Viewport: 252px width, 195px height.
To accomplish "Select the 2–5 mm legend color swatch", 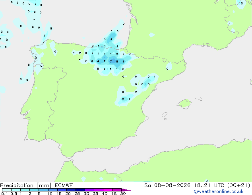I will (x=34, y=190).
